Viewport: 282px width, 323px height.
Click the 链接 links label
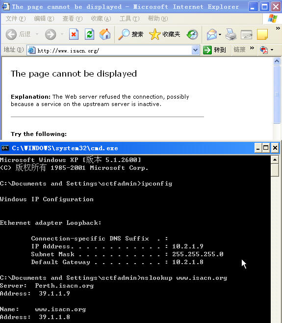point(239,50)
